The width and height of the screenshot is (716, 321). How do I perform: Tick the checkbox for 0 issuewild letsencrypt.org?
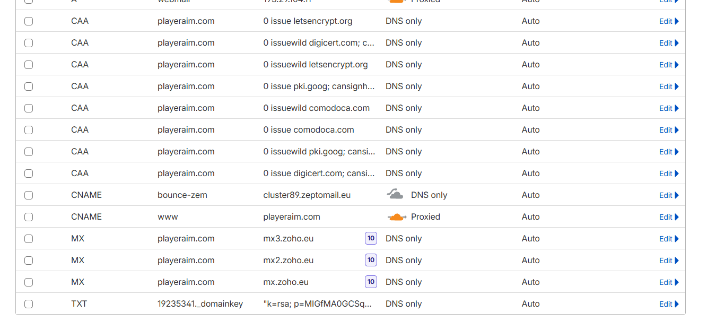[29, 65]
